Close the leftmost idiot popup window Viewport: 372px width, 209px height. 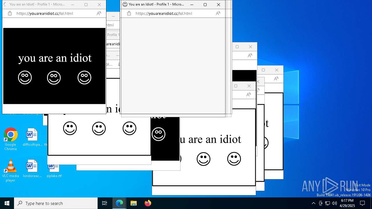99,5
